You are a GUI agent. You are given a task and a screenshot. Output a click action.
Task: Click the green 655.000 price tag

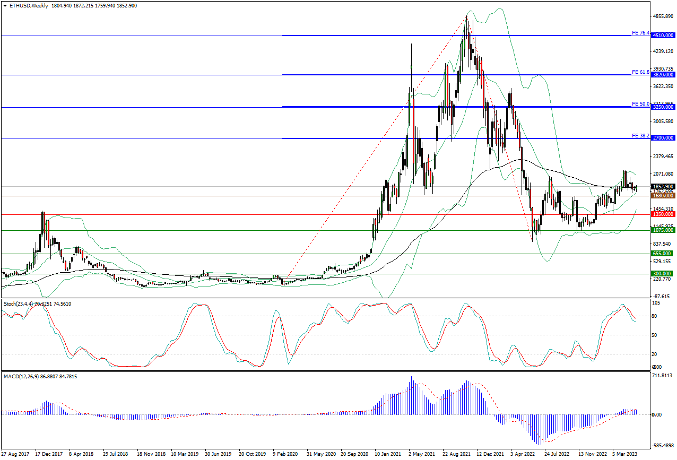click(662, 254)
